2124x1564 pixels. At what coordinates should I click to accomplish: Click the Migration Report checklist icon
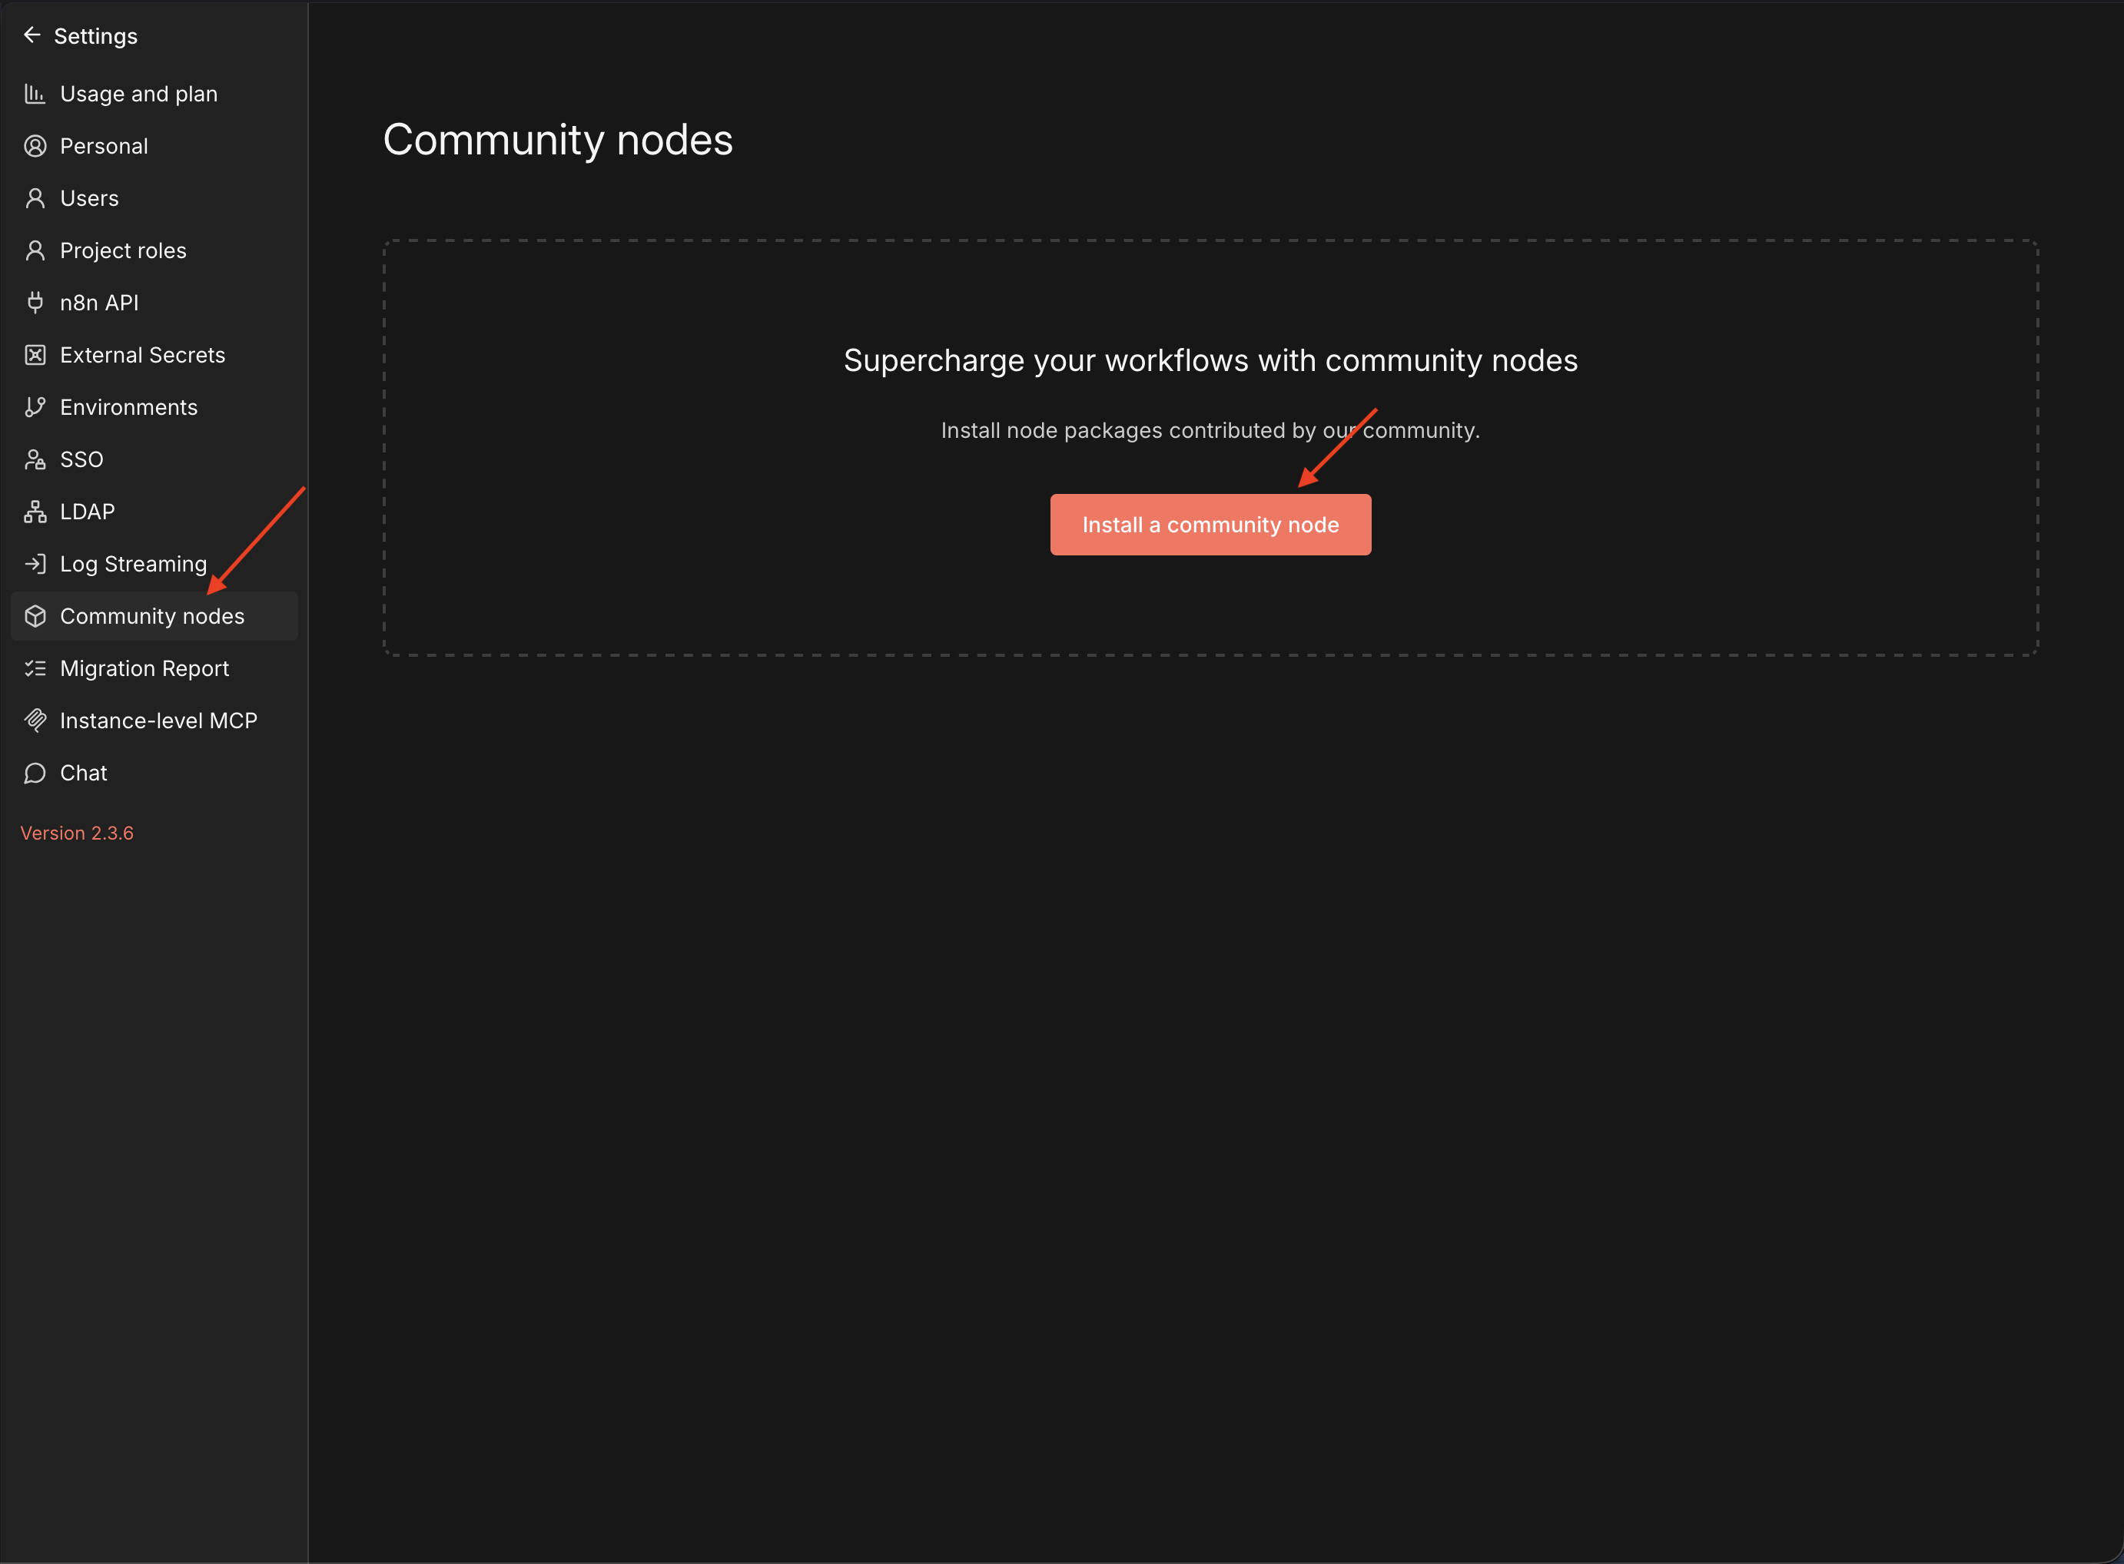[35, 668]
